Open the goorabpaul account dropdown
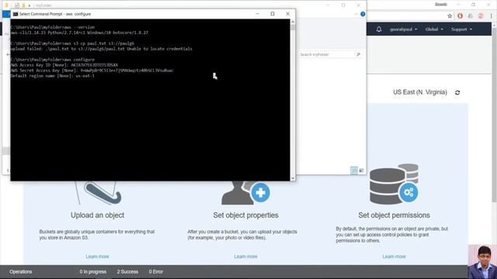 pos(404,29)
